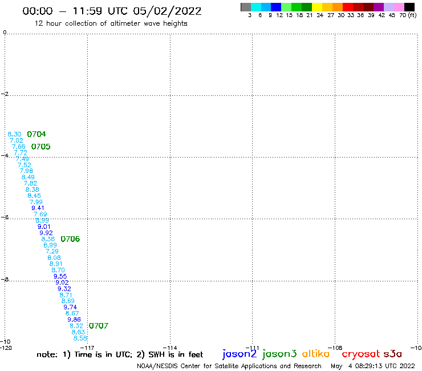Click the NOAA/NESDIS credit line
This screenshot has width=422, height=371.
pos(229,366)
